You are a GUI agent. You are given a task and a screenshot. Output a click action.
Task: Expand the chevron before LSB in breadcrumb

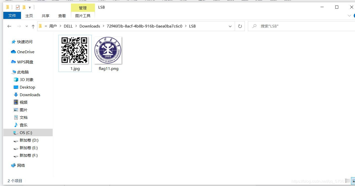(x=186, y=26)
